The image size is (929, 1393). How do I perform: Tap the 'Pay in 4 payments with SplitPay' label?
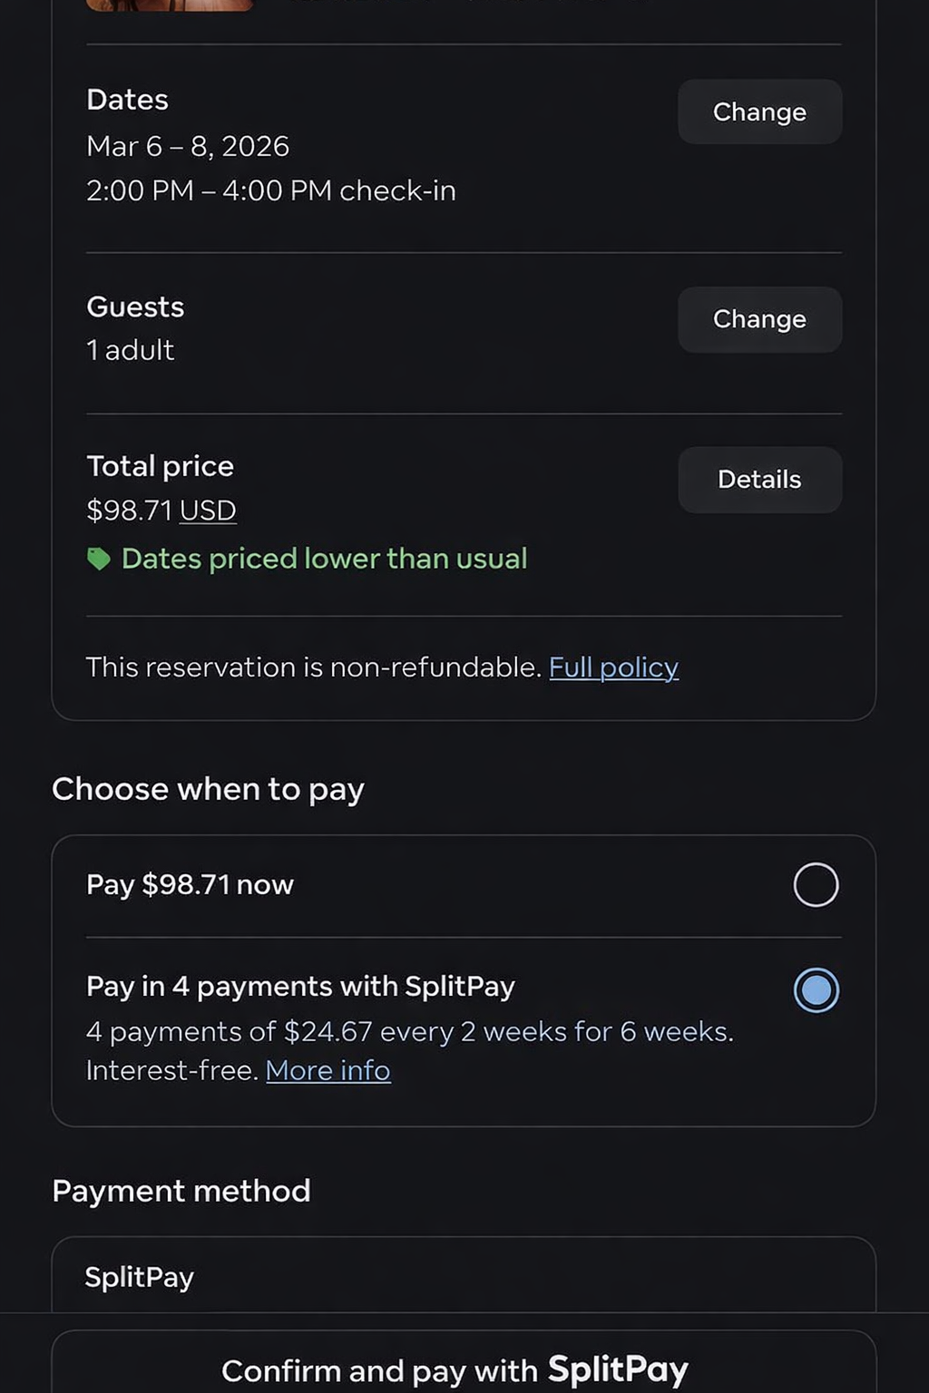point(300,986)
